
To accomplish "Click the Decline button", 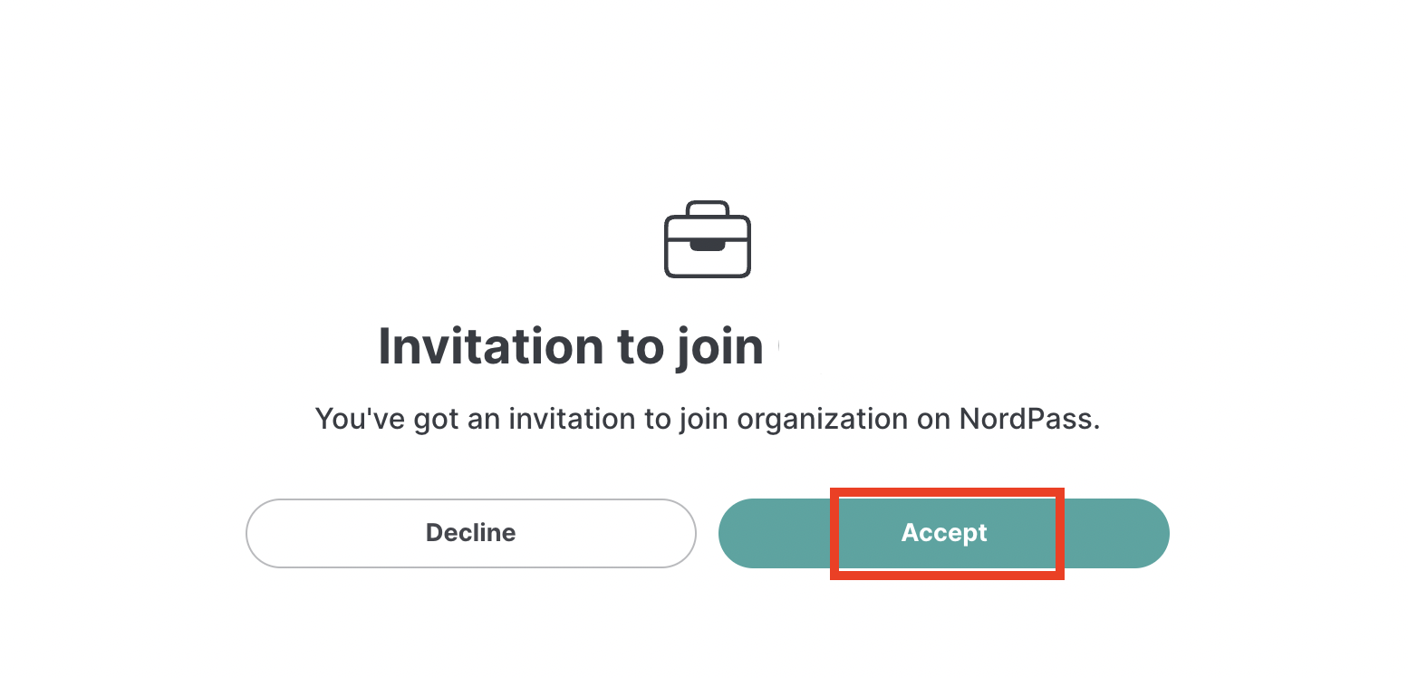I will click(471, 533).
